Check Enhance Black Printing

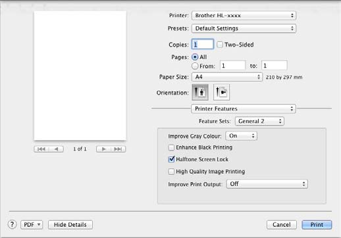171,147
